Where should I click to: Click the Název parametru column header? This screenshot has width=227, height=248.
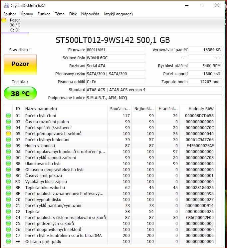[65, 109]
